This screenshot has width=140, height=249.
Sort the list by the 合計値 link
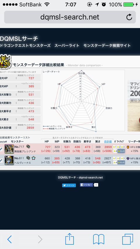(108, 141)
